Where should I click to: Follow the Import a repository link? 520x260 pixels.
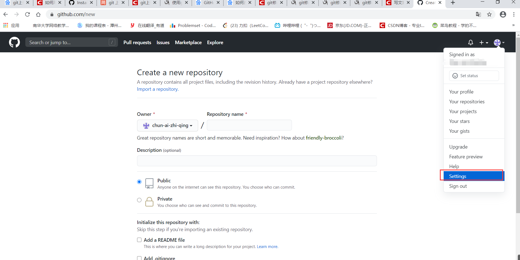(x=158, y=89)
